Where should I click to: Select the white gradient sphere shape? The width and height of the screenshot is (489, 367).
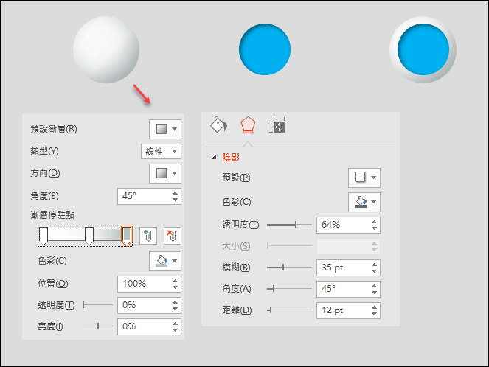coord(106,49)
